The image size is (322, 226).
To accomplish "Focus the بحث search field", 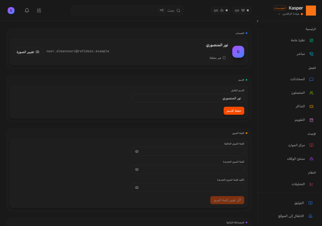I will coord(127,11).
